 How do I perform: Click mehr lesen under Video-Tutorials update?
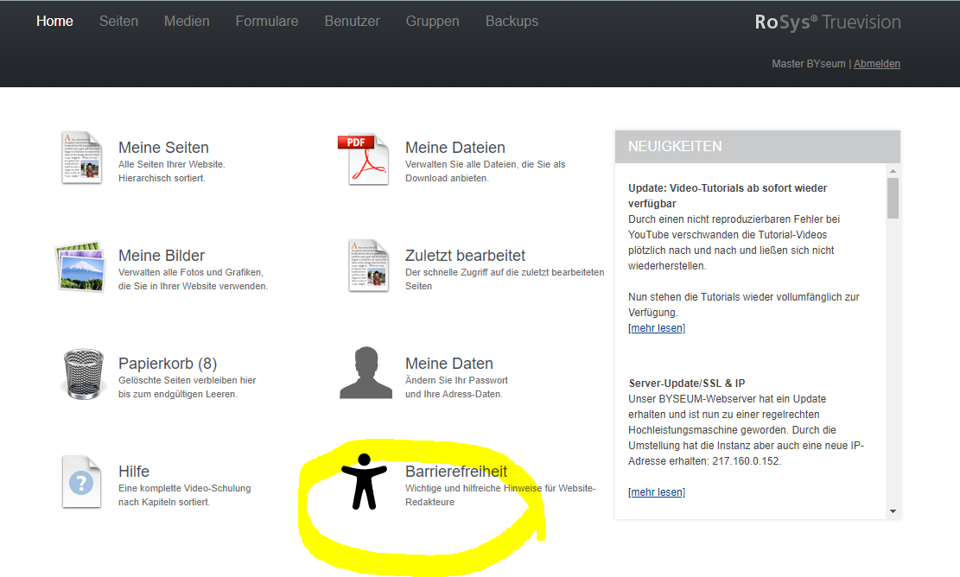(x=656, y=328)
